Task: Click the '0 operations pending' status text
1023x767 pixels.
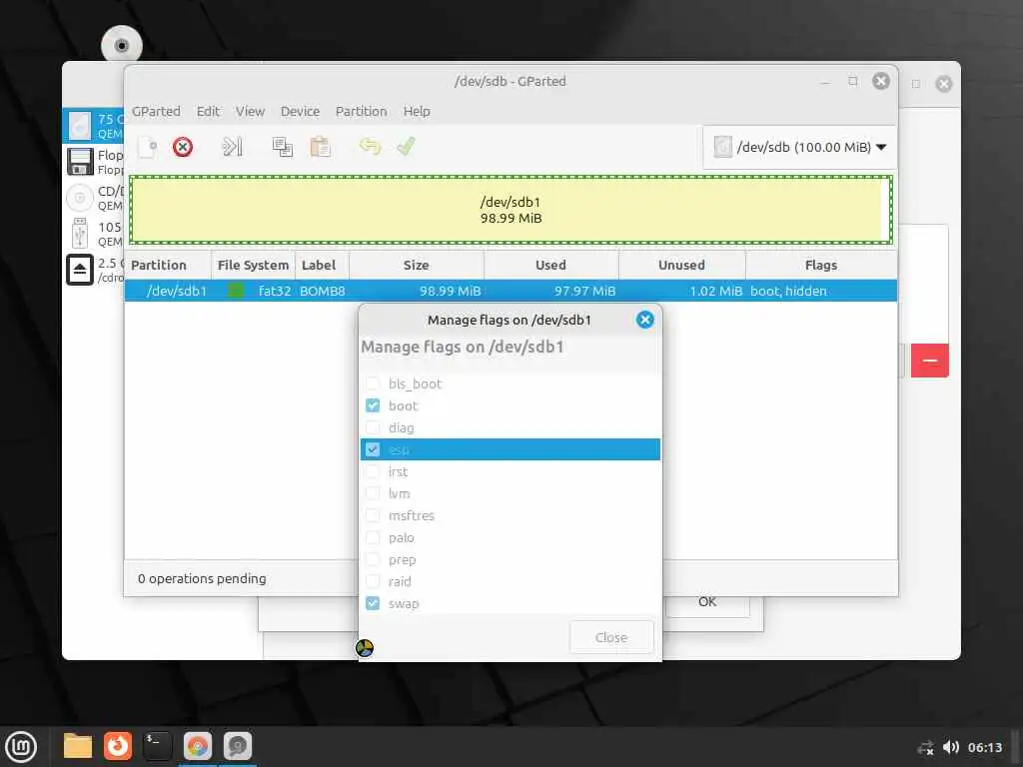Action: click(202, 578)
